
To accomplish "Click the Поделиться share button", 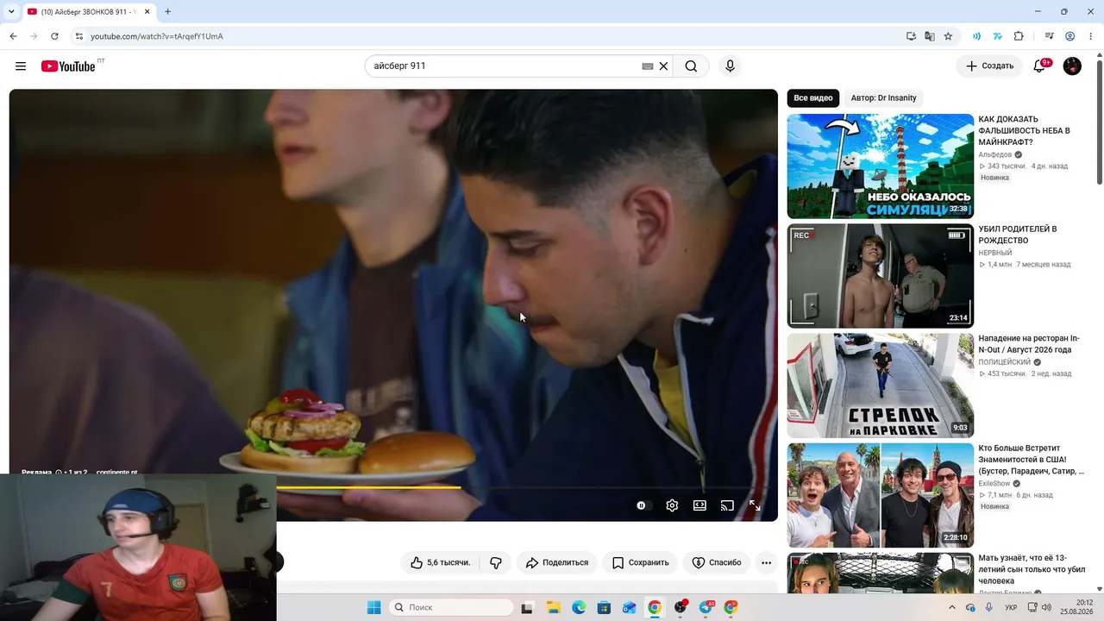I will 557,562.
